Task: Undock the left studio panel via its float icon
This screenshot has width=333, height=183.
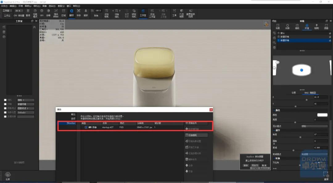Action: (x=32, y=21)
